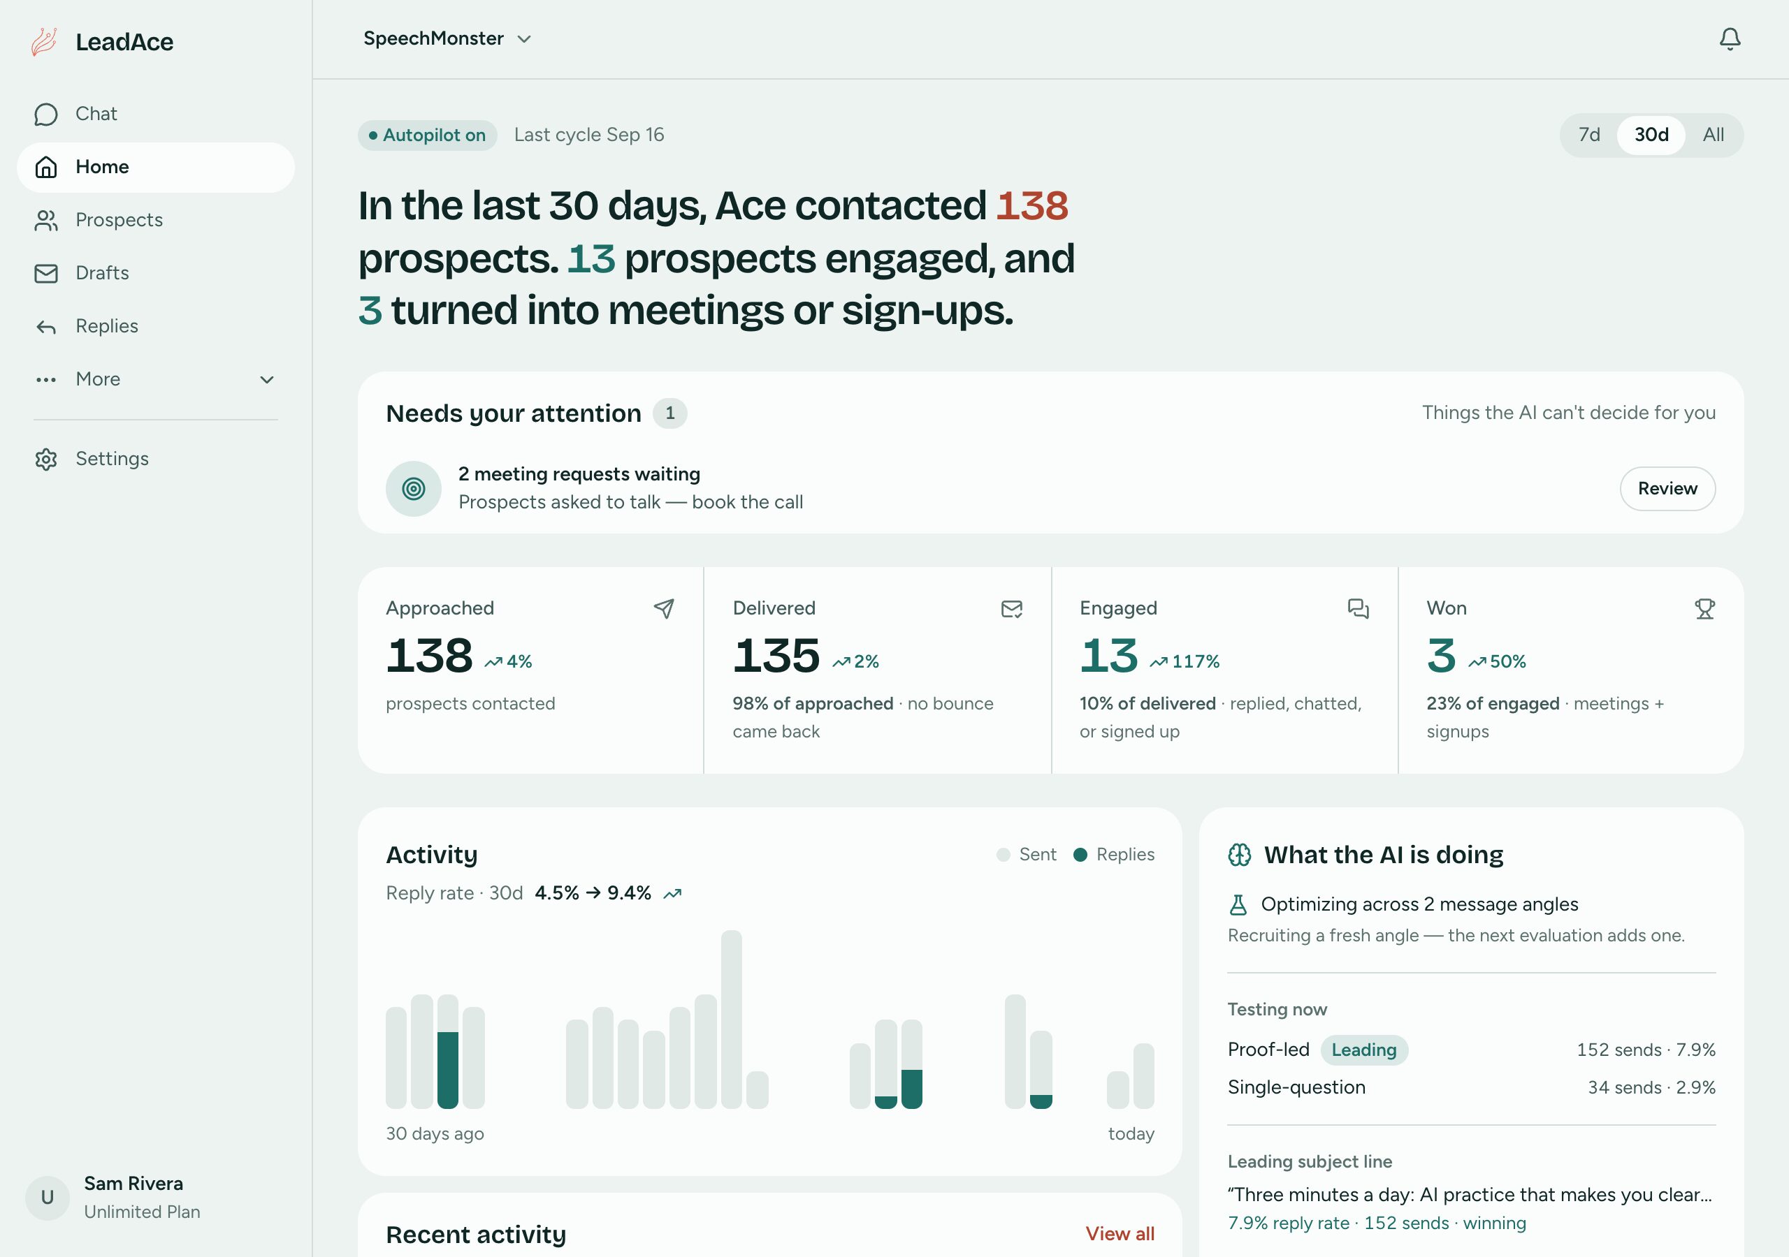Click the trophy icon in Won card
Viewport: 1789px width, 1257px height.
(x=1705, y=608)
